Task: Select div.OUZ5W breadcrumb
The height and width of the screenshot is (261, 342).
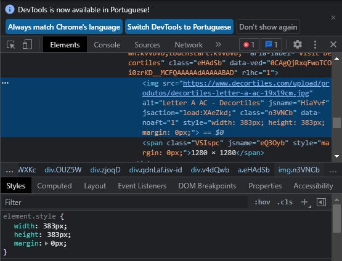Action: click(x=63, y=170)
